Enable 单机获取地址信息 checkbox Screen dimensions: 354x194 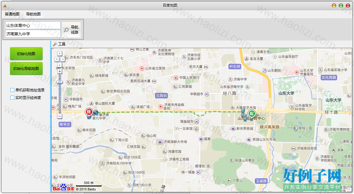click(12, 90)
